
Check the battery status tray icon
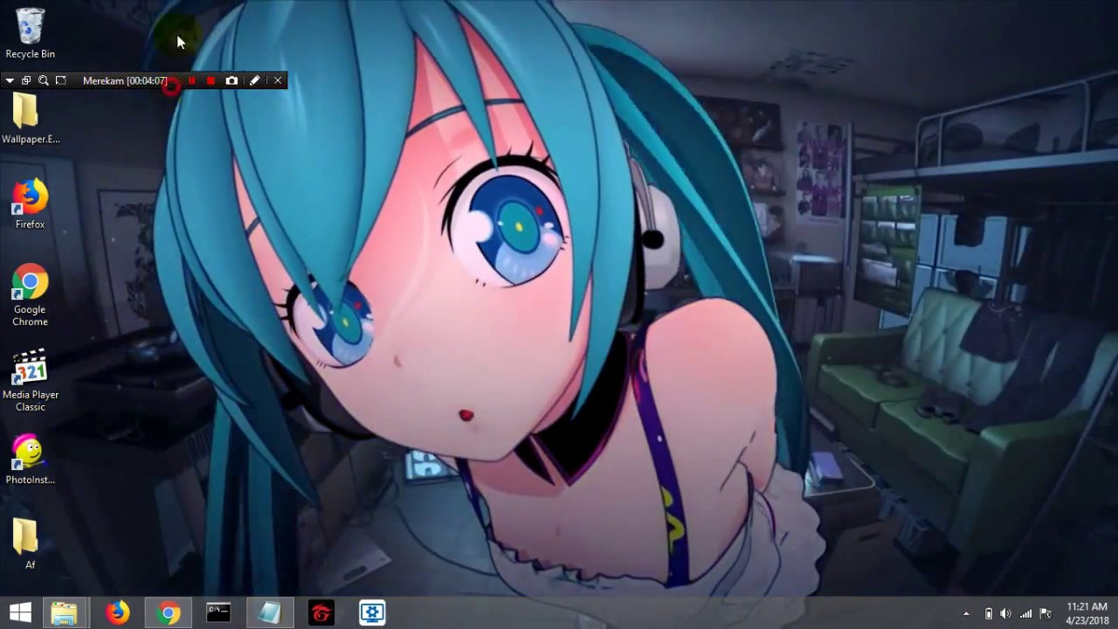click(x=989, y=614)
